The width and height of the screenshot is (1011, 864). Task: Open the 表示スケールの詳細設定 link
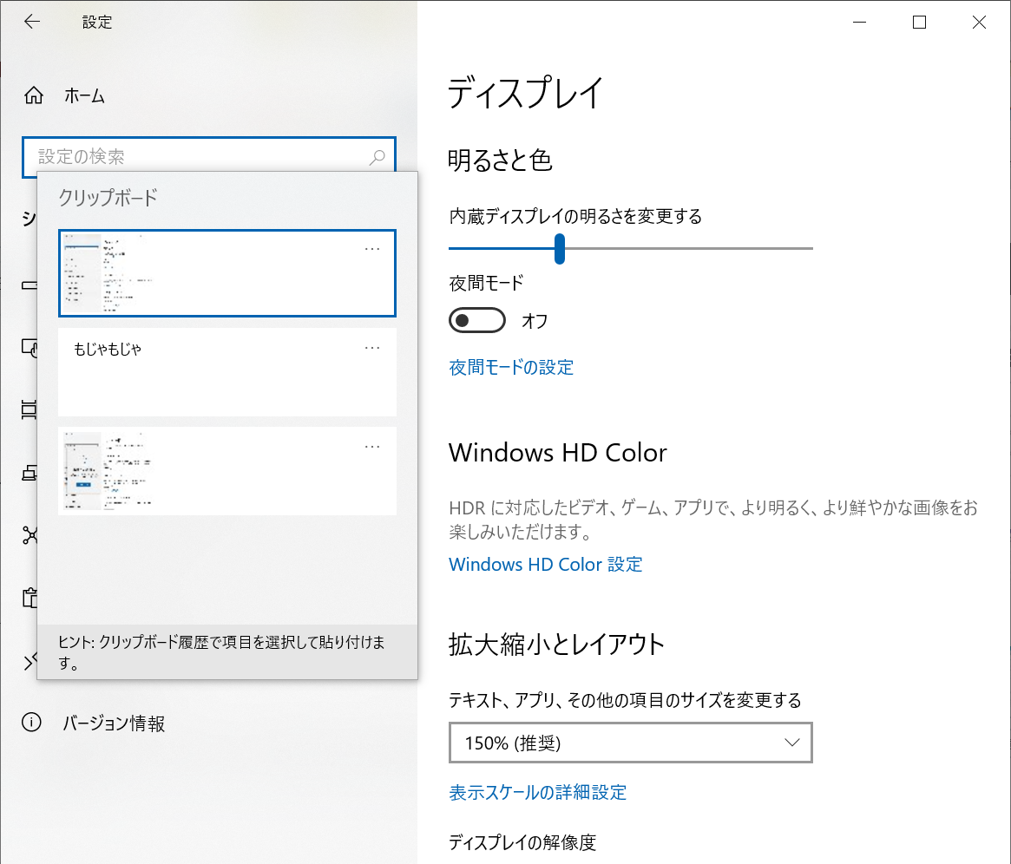coord(538,792)
